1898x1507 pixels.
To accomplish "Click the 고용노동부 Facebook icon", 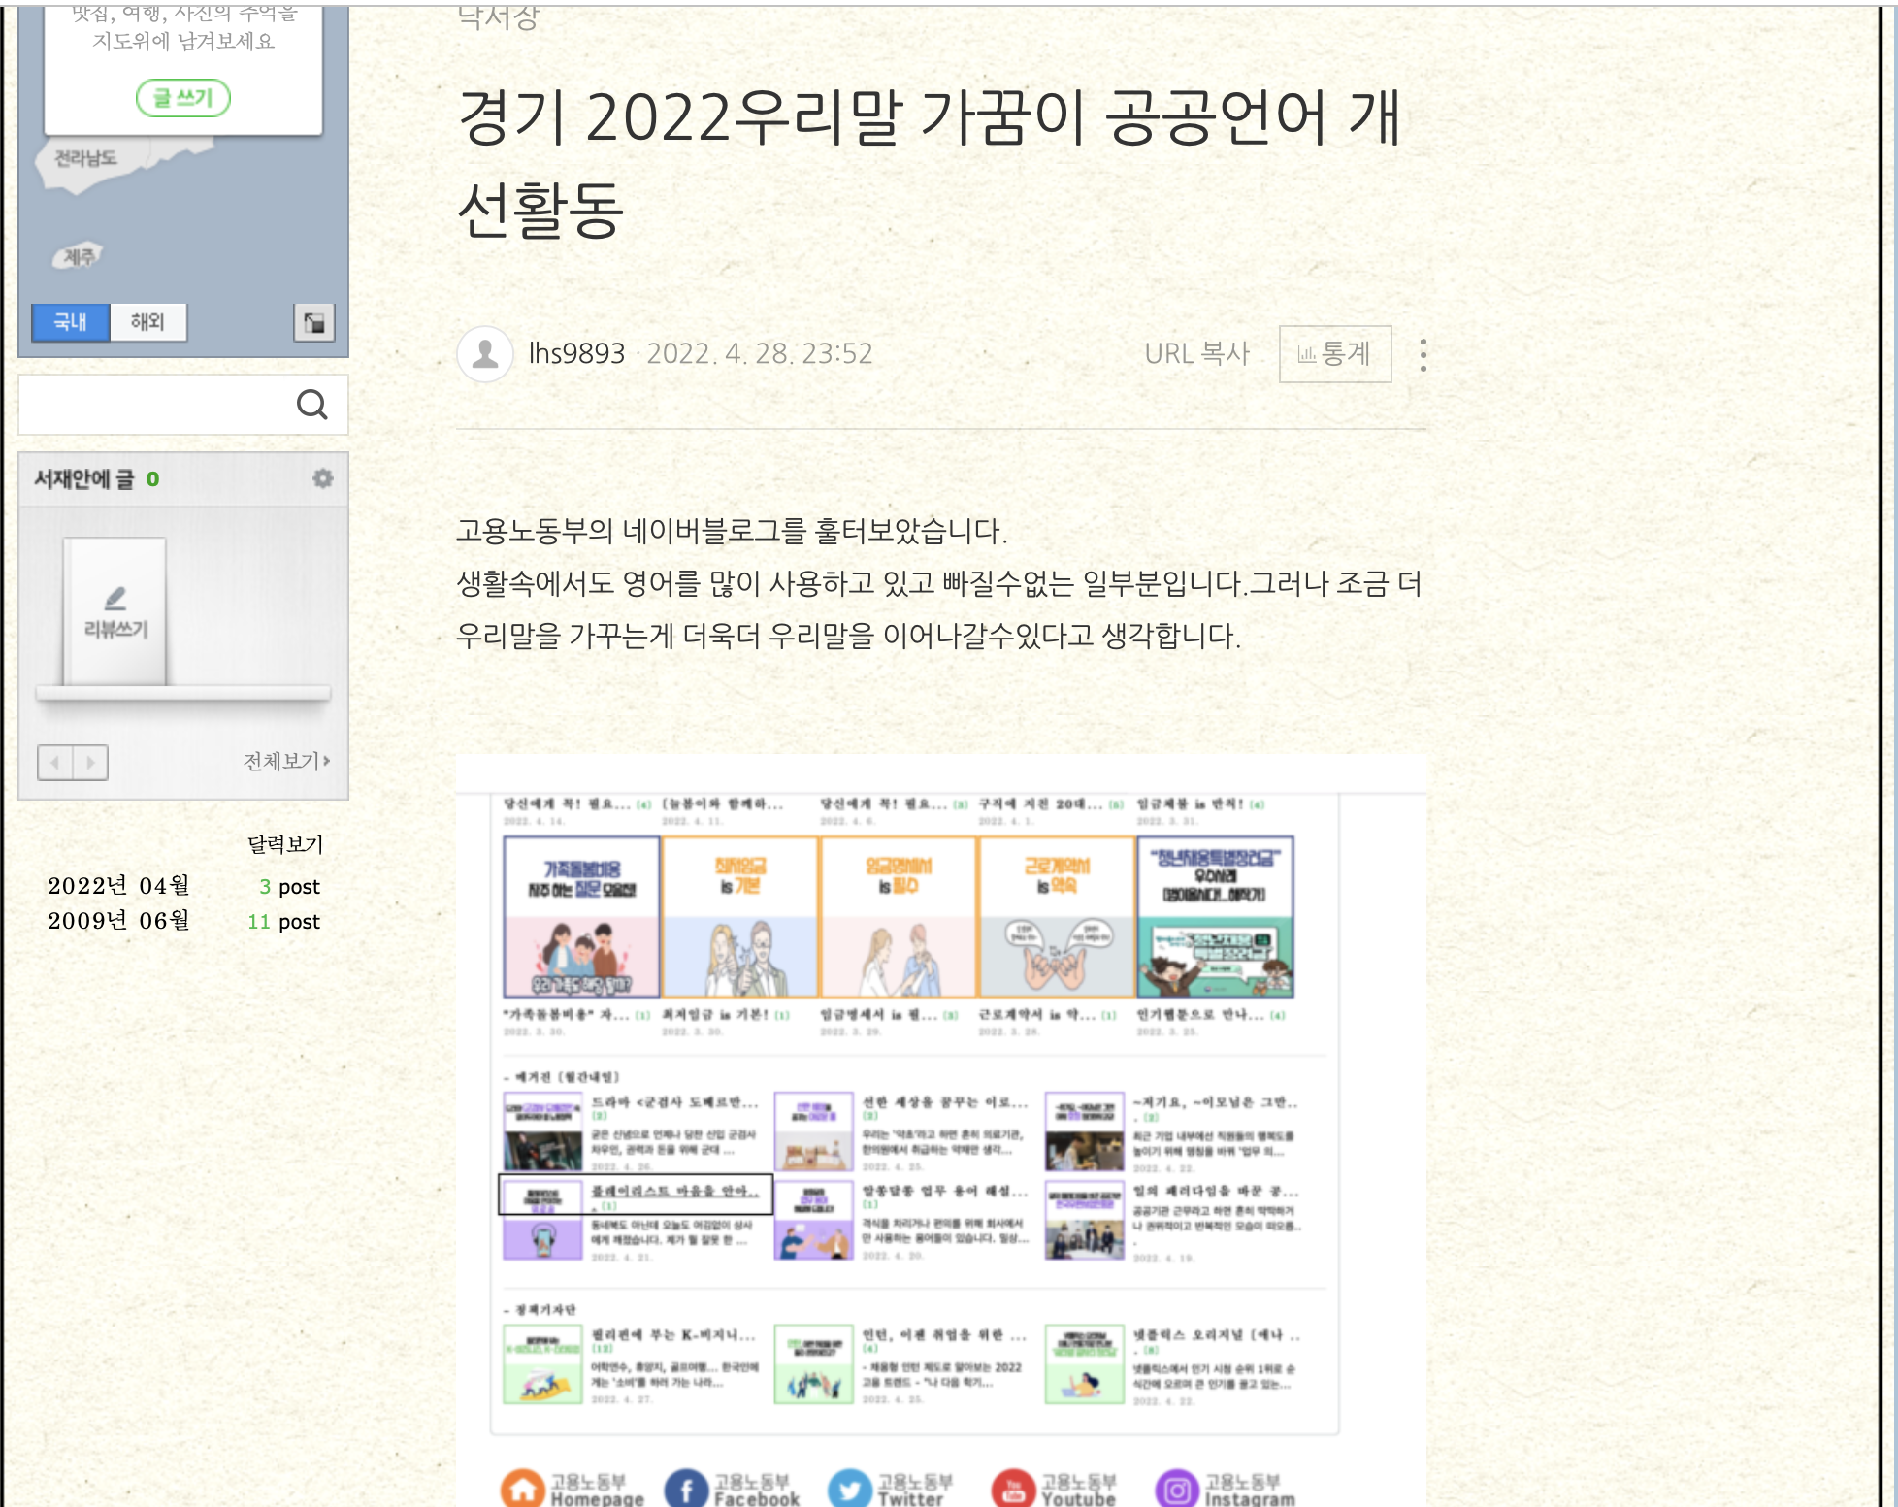I will (x=686, y=1489).
